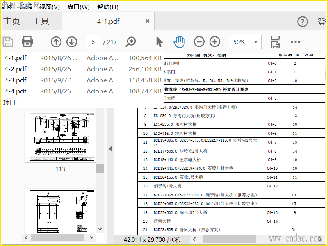Click the page number field

[x=93, y=42]
